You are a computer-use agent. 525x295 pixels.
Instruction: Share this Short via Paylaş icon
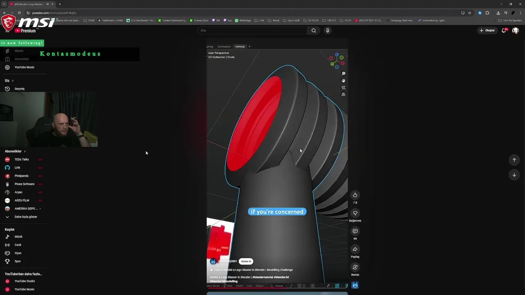click(355, 249)
